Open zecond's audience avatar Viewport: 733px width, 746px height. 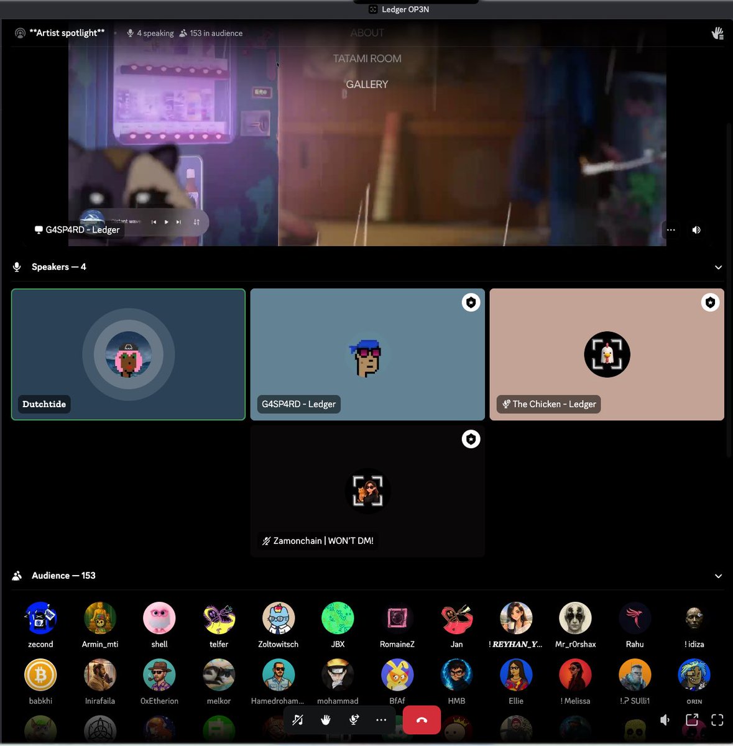(x=40, y=618)
